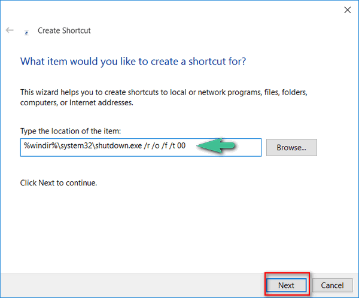This screenshot has height=298, width=359.
Task: Focus the item location text field
Action: [141, 148]
